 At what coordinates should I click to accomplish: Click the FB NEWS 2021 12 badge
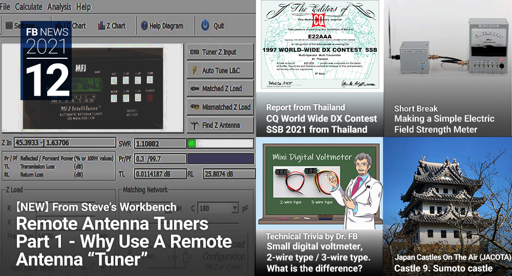click(x=46, y=61)
